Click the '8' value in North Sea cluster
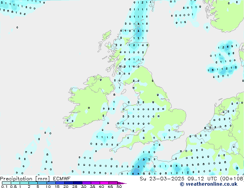The image size is (244, 188). [x=228, y=46]
